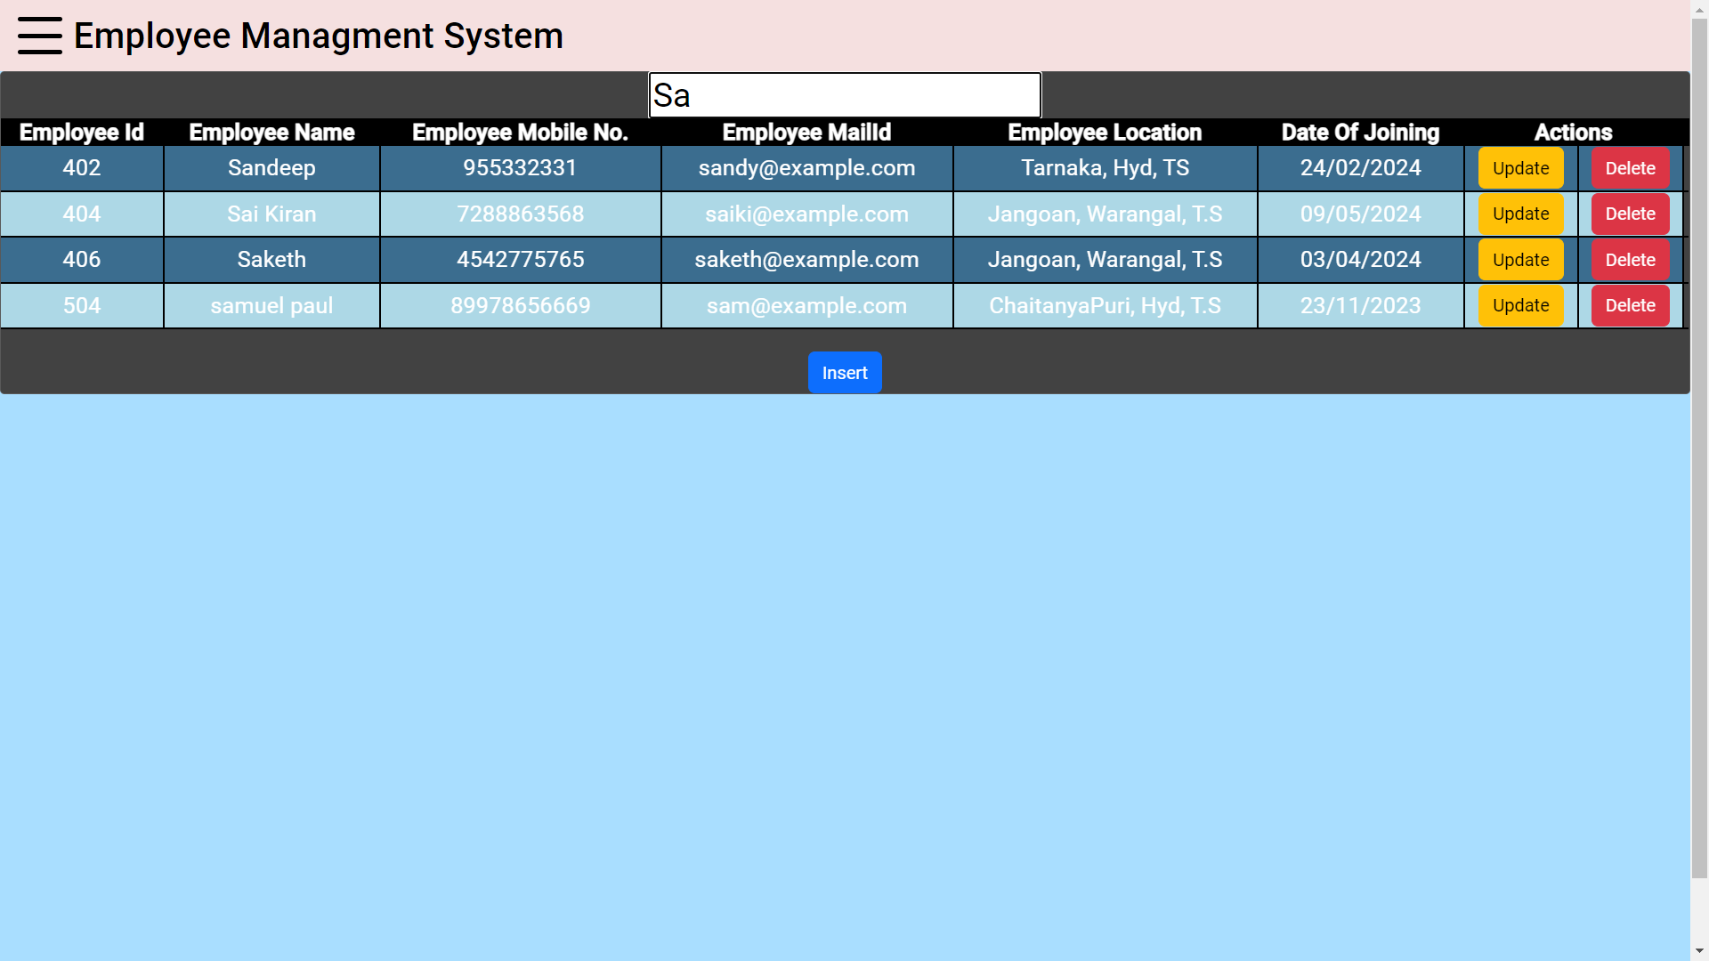1709x961 pixels.
Task: Click Delete for employee Saketh
Action: coord(1630,260)
